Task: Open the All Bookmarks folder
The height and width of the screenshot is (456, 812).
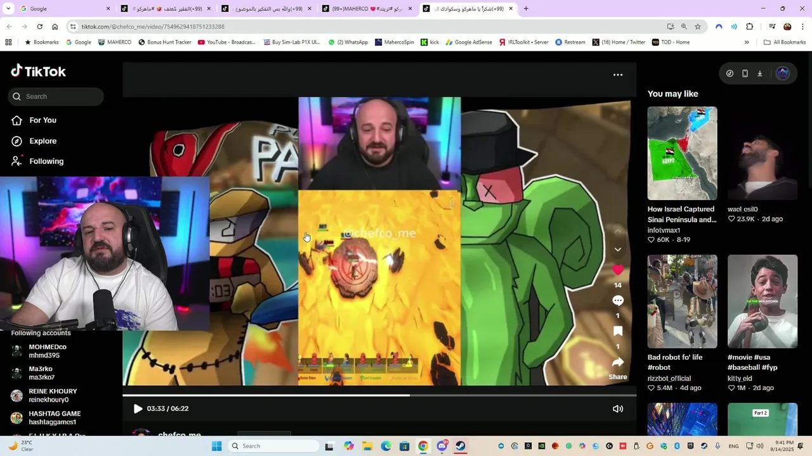Action: [785, 42]
